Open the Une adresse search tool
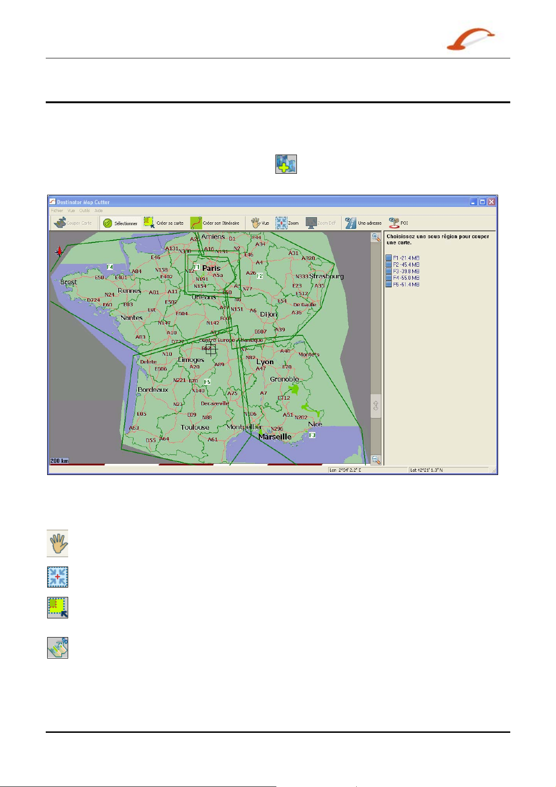The image size is (556, 787). 363,223
